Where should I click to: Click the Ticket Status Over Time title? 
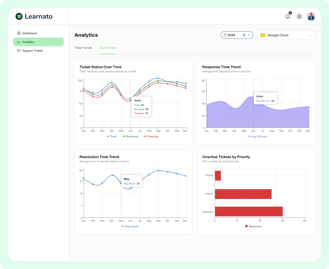click(x=100, y=67)
